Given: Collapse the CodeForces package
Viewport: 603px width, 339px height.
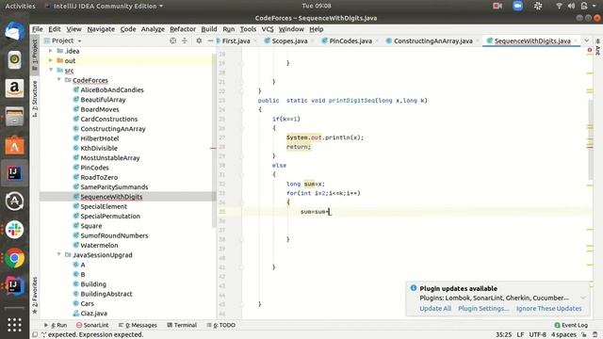Looking at the screenshot, I should (58, 80).
